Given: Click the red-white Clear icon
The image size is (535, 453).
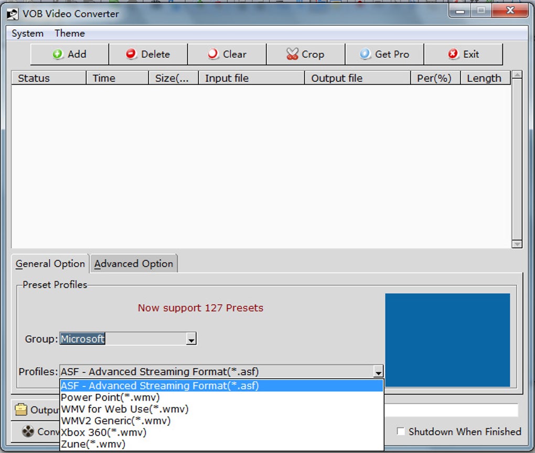Looking at the screenshot, I should (x=213, y=54).
